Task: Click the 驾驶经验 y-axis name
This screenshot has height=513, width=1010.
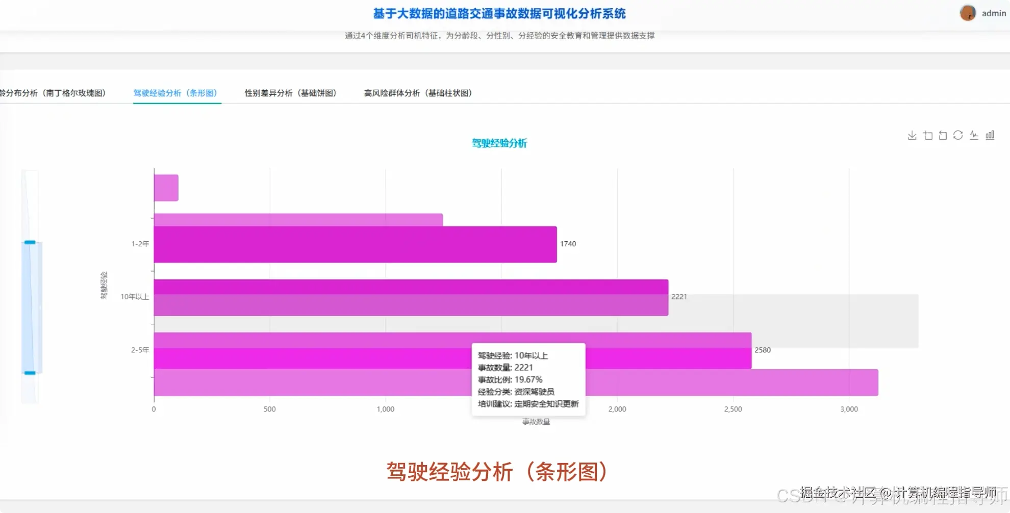Action: 104,285
